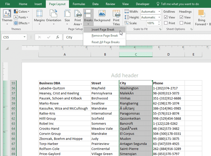
Task: Cancel the formula bar entry
Action: tap(40, 37)
